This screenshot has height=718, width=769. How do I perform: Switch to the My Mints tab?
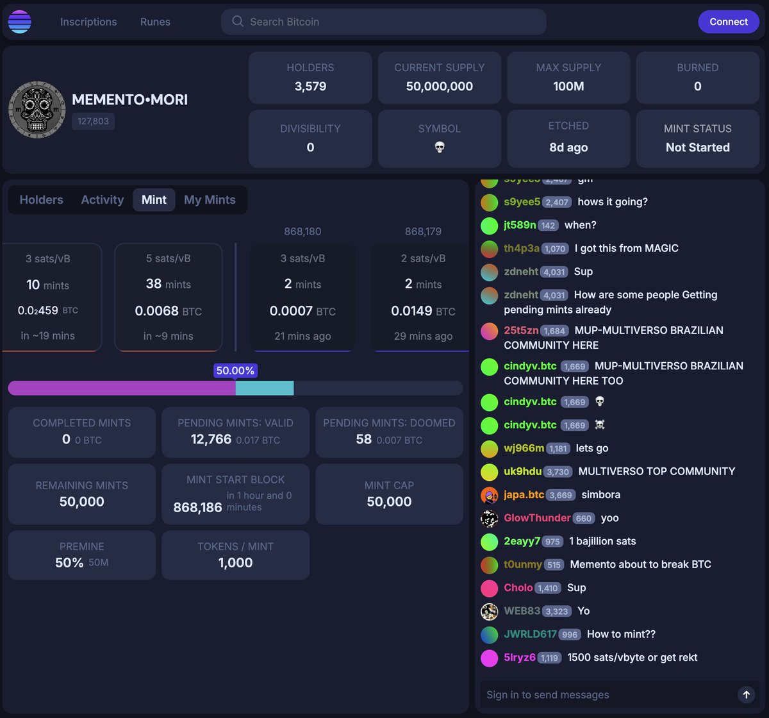point(210,199)
